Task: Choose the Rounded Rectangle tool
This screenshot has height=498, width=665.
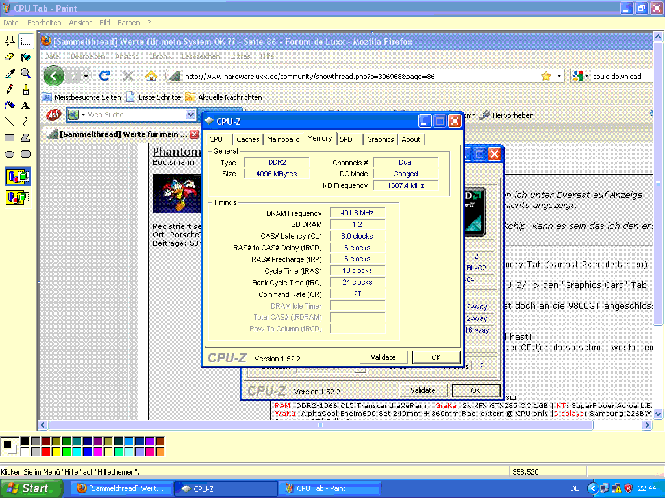Action: 26,154
